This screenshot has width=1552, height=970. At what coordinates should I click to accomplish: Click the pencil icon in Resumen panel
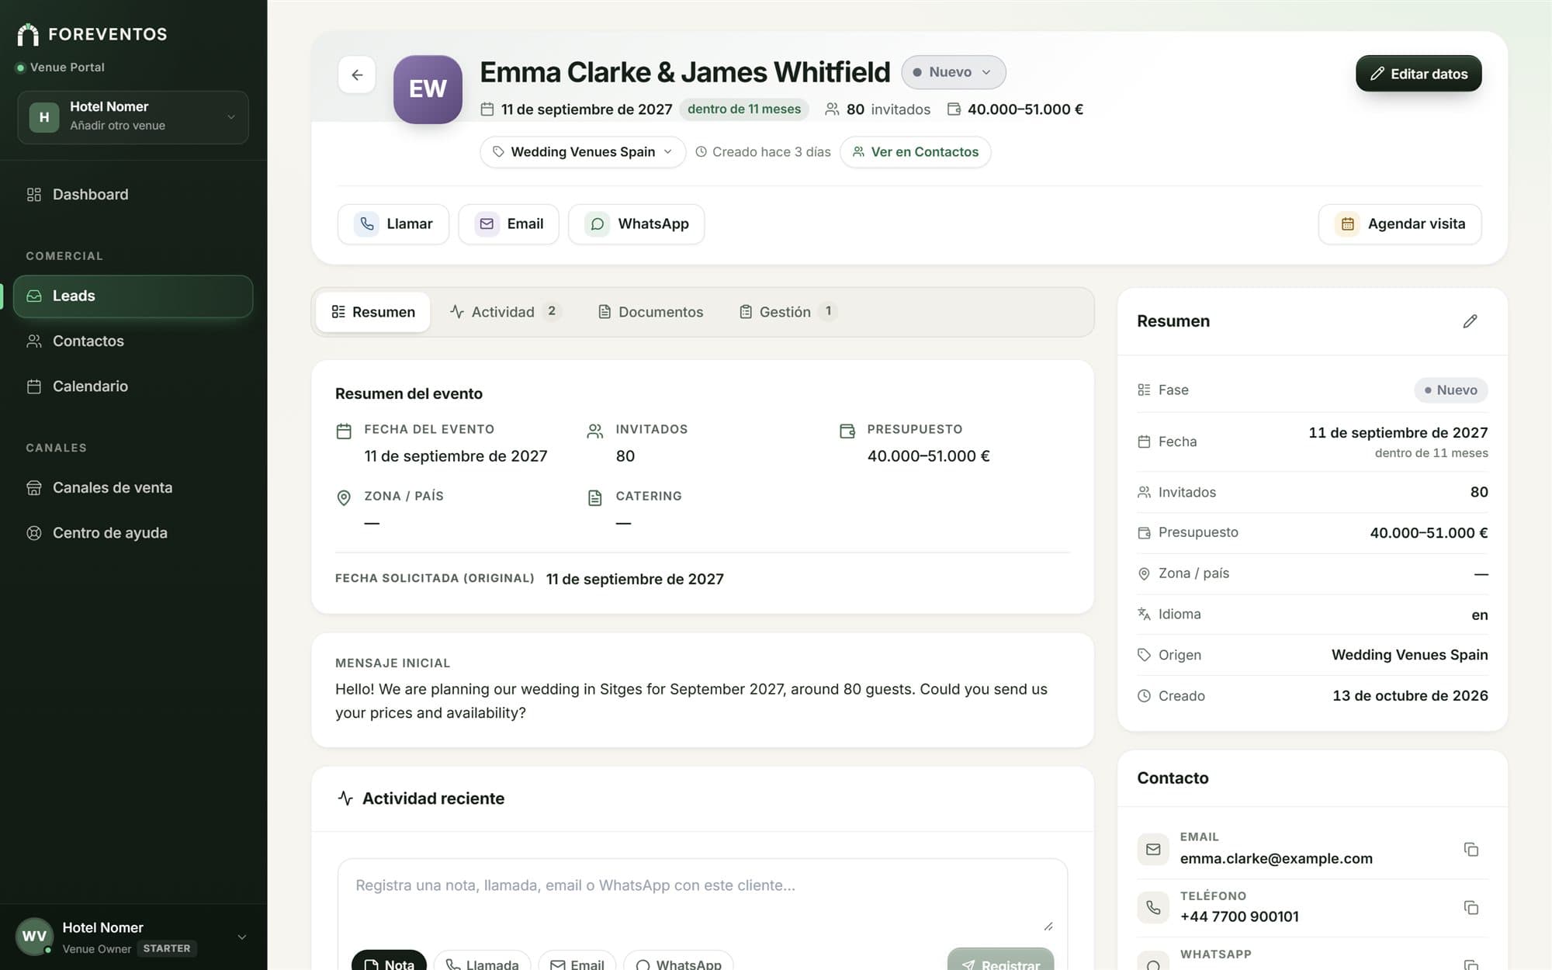[1470, 321]
